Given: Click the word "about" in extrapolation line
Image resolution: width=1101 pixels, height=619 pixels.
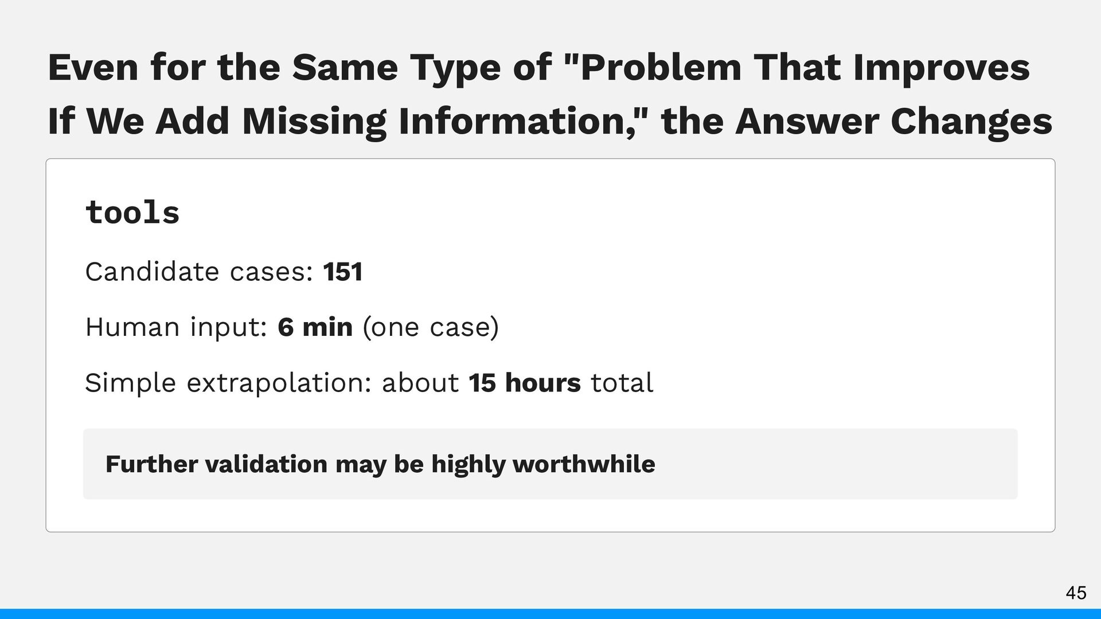Looking at the screenshot, I should point(420,382).
